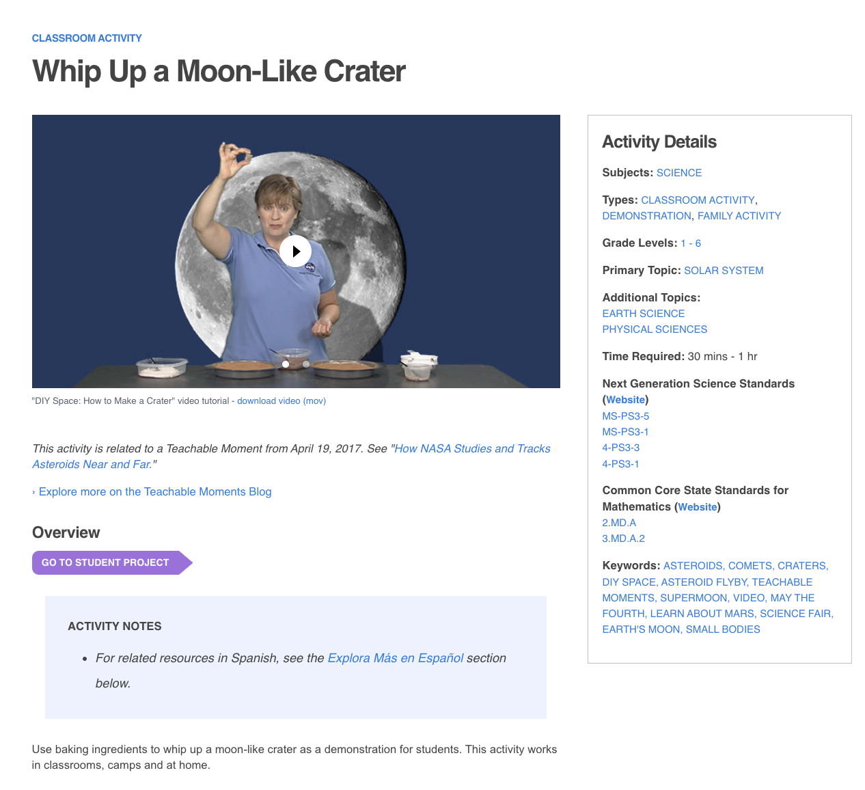Open the NGSS Website link

point(625,400)
